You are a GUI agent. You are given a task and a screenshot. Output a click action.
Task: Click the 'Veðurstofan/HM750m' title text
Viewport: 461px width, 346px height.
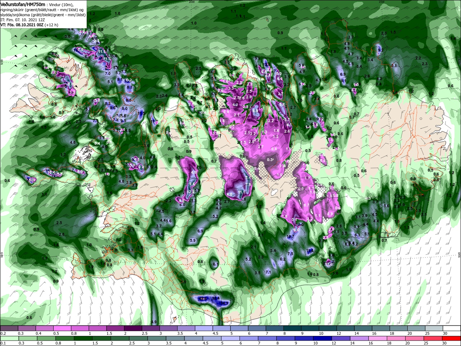(x=23, y=4)
